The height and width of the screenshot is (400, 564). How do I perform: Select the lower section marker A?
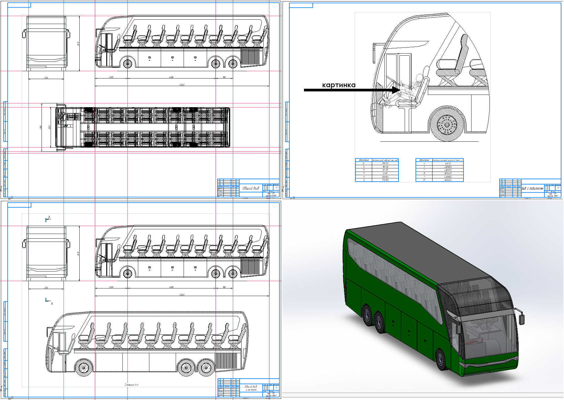tap(49, 301)
